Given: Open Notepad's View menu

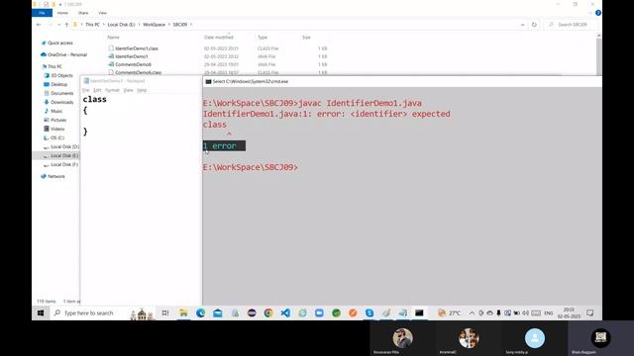Looking at the screenshot, I should coord(128,90).
